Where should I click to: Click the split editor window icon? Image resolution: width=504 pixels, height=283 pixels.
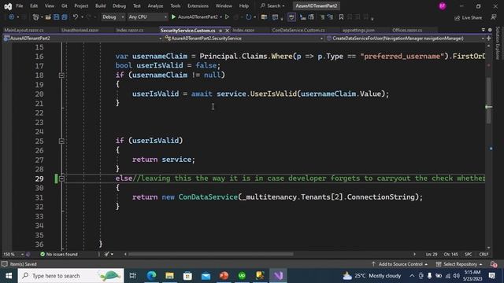488,39
